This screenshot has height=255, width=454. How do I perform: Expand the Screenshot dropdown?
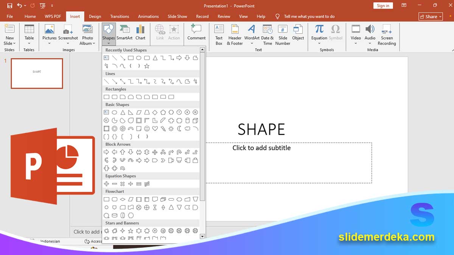68,43
